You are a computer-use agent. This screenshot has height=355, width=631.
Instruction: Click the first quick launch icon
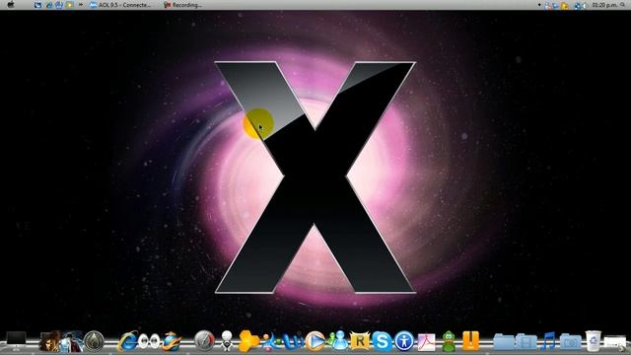pyautogui.click(x=37, y=5)
